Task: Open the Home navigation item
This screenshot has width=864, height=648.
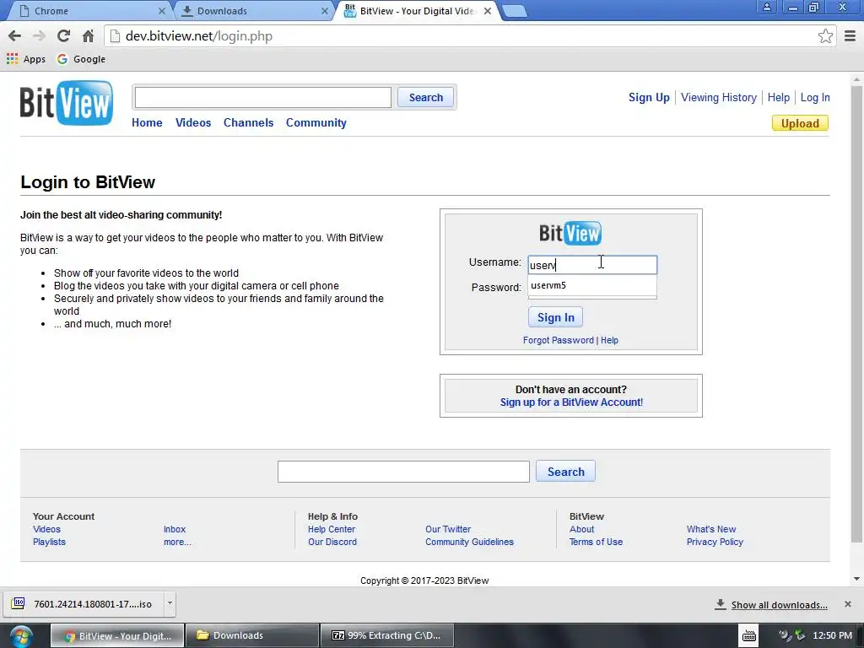Action: click(x=147, y=123)
